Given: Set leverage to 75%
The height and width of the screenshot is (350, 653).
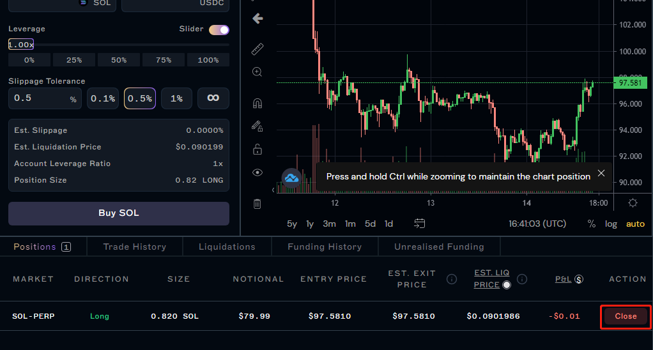Looking at the screenshot, I should point(164,60).
